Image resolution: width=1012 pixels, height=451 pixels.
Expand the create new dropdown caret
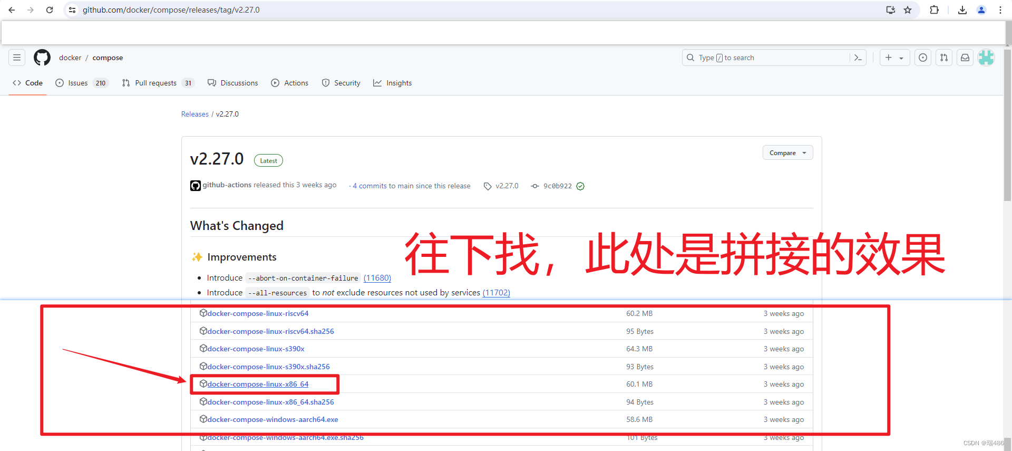pos(901,58)
